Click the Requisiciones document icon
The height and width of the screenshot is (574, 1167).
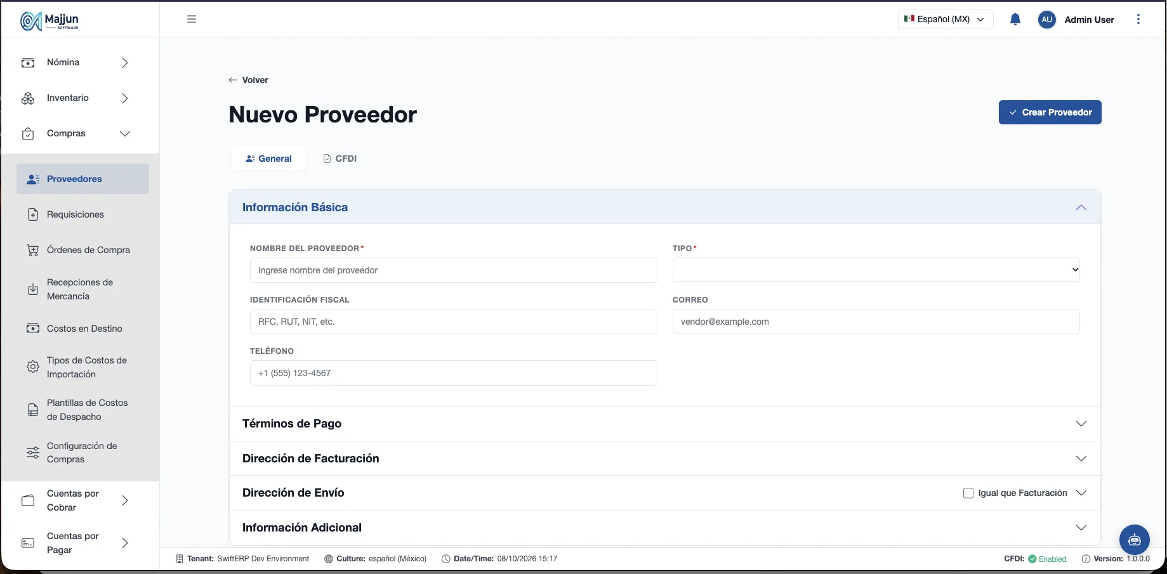[33, 214]
